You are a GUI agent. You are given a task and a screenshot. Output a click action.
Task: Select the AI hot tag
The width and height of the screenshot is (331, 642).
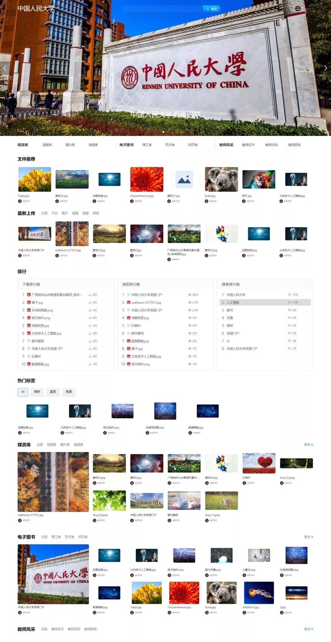point(23,392)
